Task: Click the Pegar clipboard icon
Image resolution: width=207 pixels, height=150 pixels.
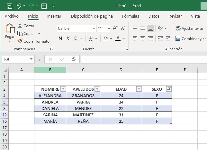Action: 10,28
